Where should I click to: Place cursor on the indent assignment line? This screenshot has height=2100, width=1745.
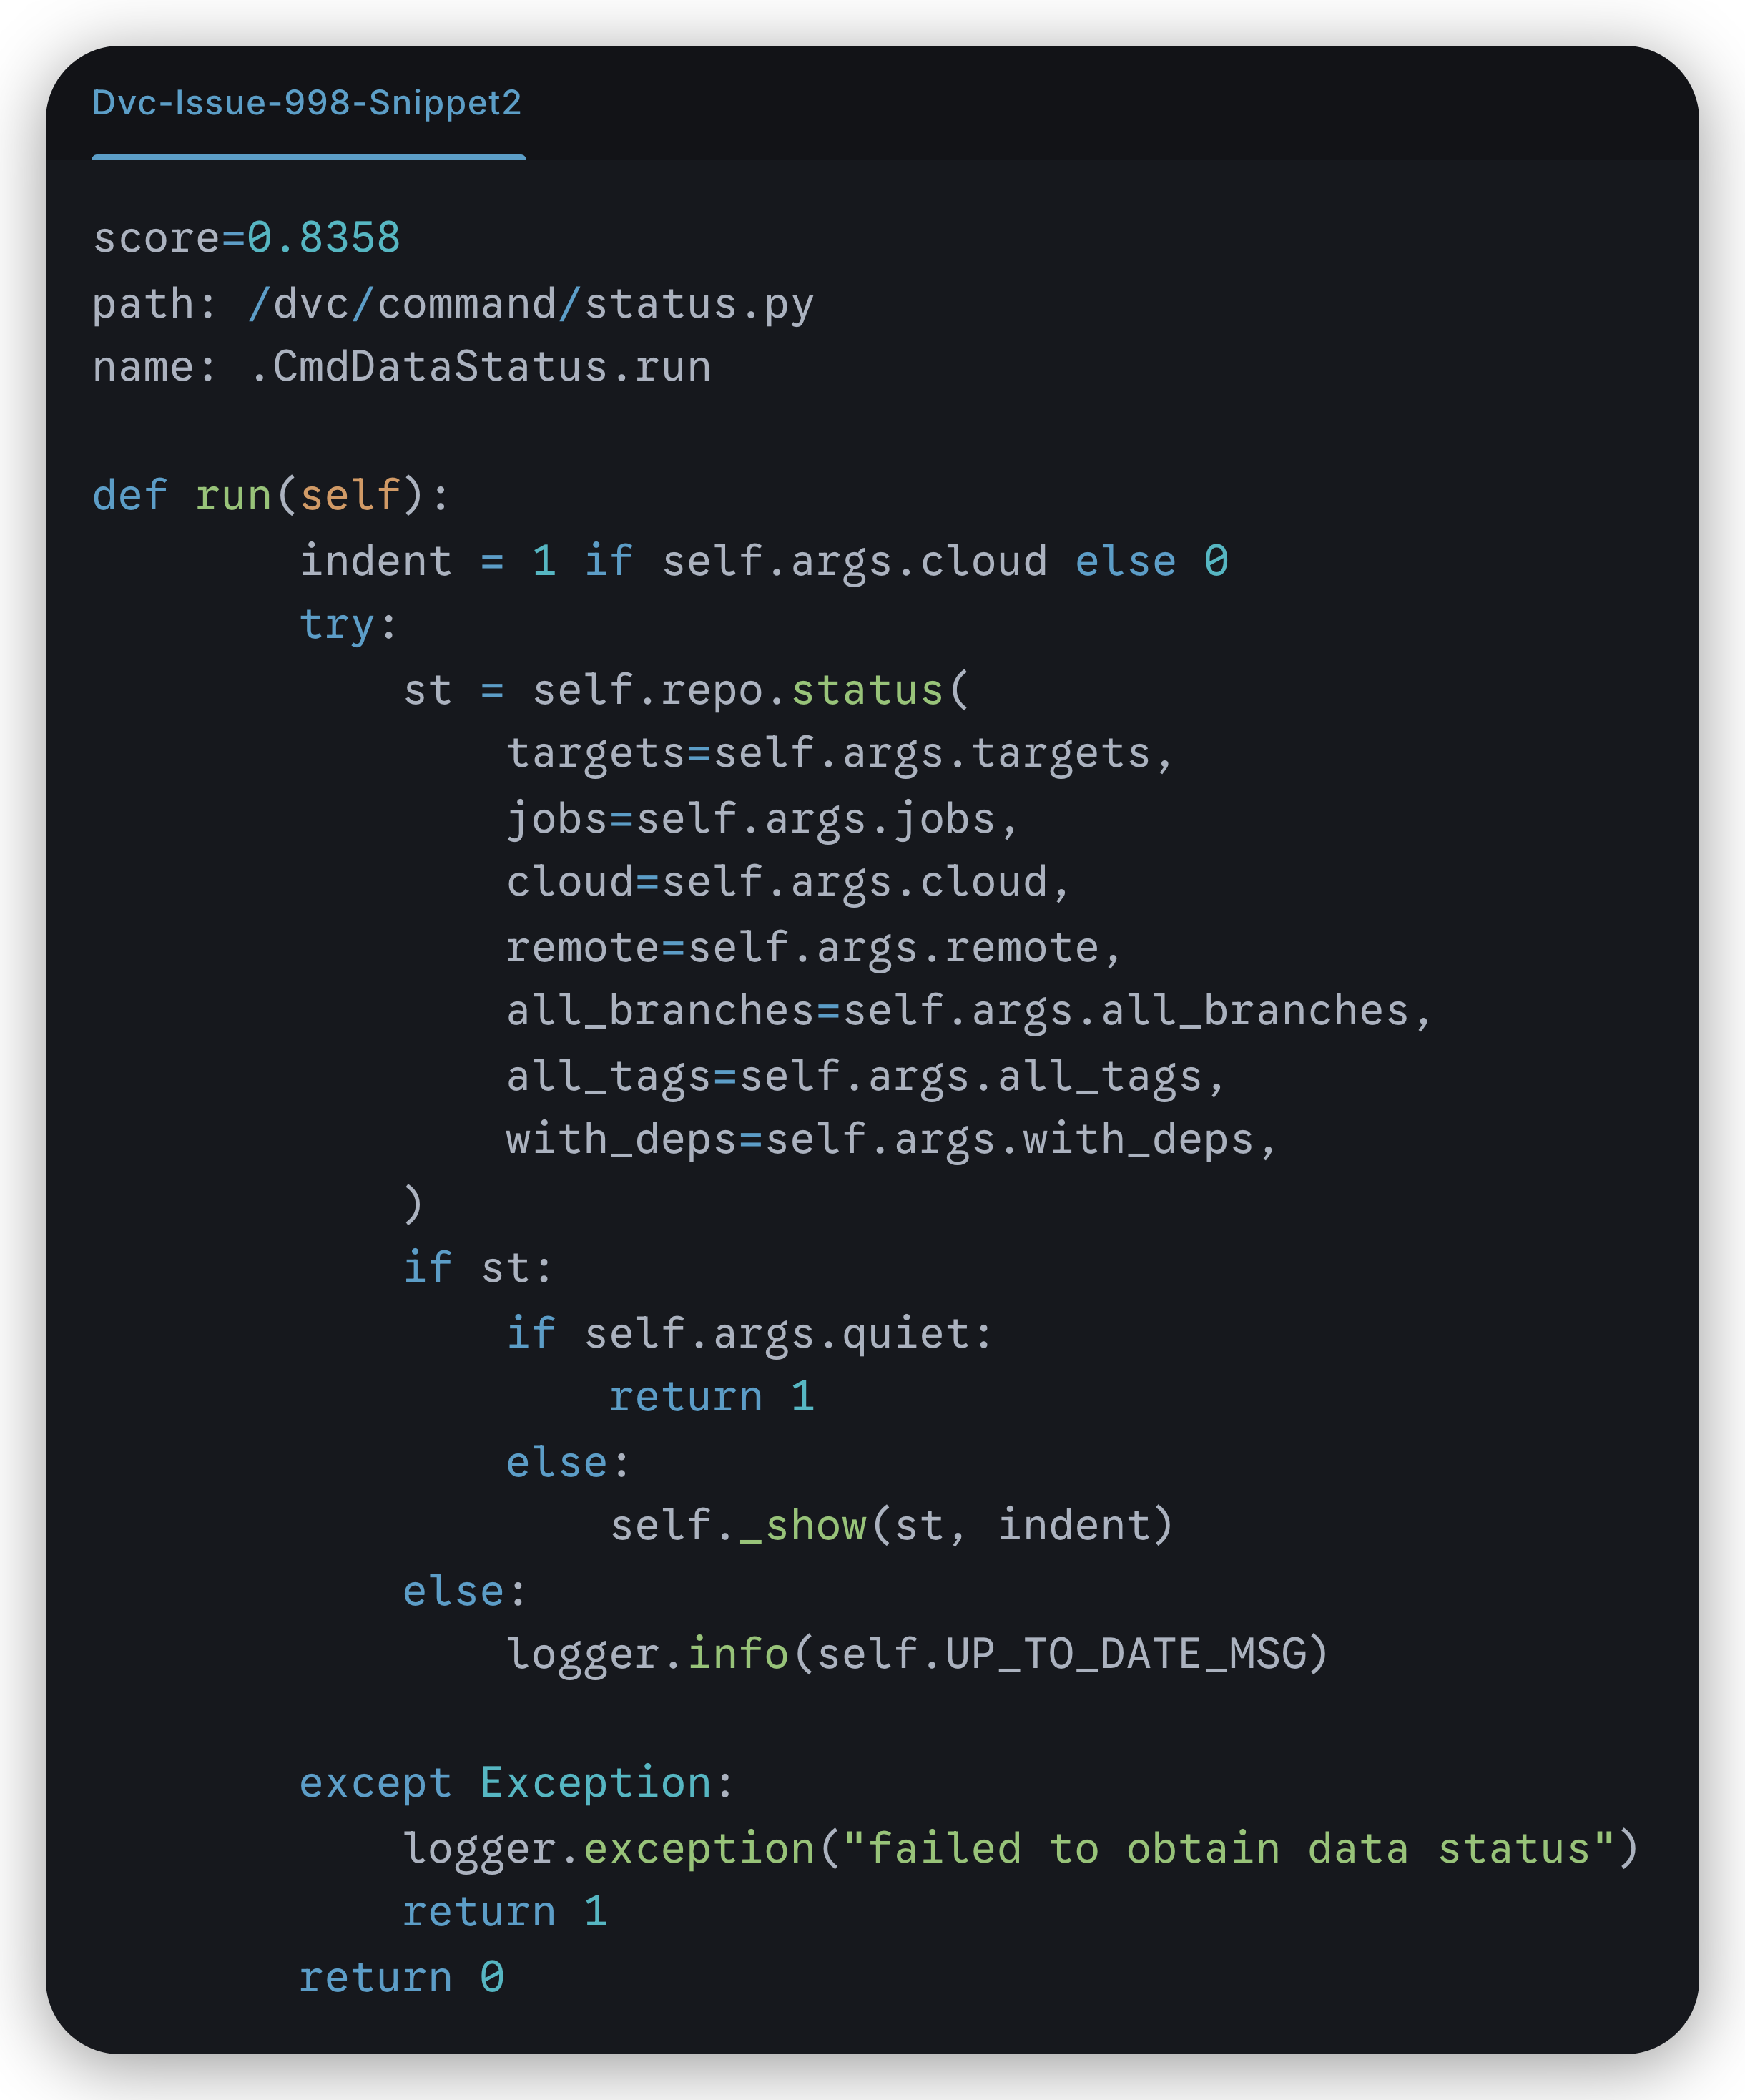763,561
